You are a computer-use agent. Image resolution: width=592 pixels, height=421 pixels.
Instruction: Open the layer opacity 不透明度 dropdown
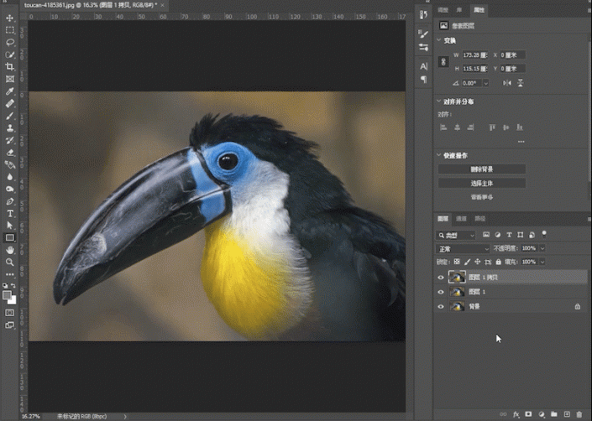542,248
